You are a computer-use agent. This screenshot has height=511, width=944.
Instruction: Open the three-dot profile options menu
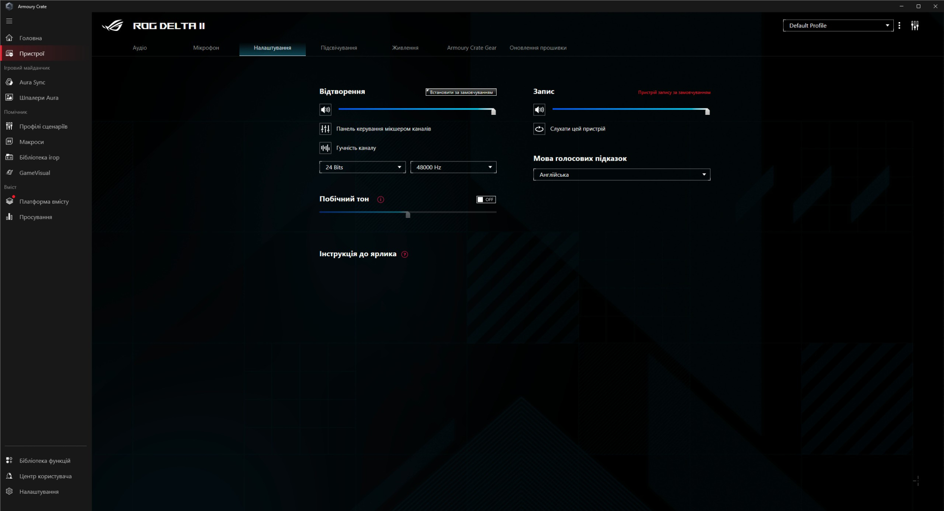click(x=899, y=26)
